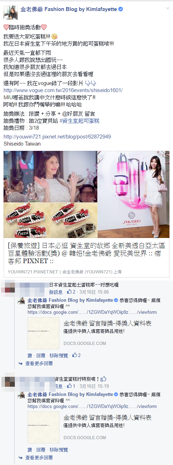
Task: Open the first Google Docs viewform link
Action: pos(92,312)
